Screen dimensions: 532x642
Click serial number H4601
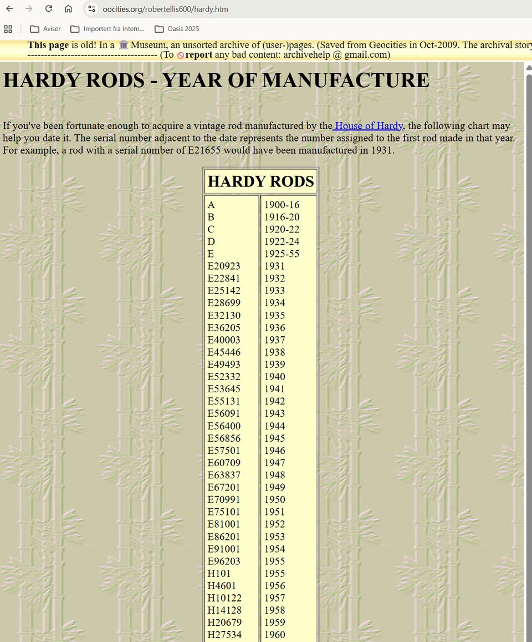point(221,586)
